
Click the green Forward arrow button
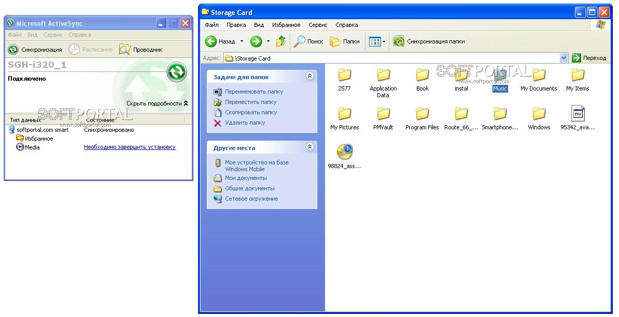(x=256, y=41)
